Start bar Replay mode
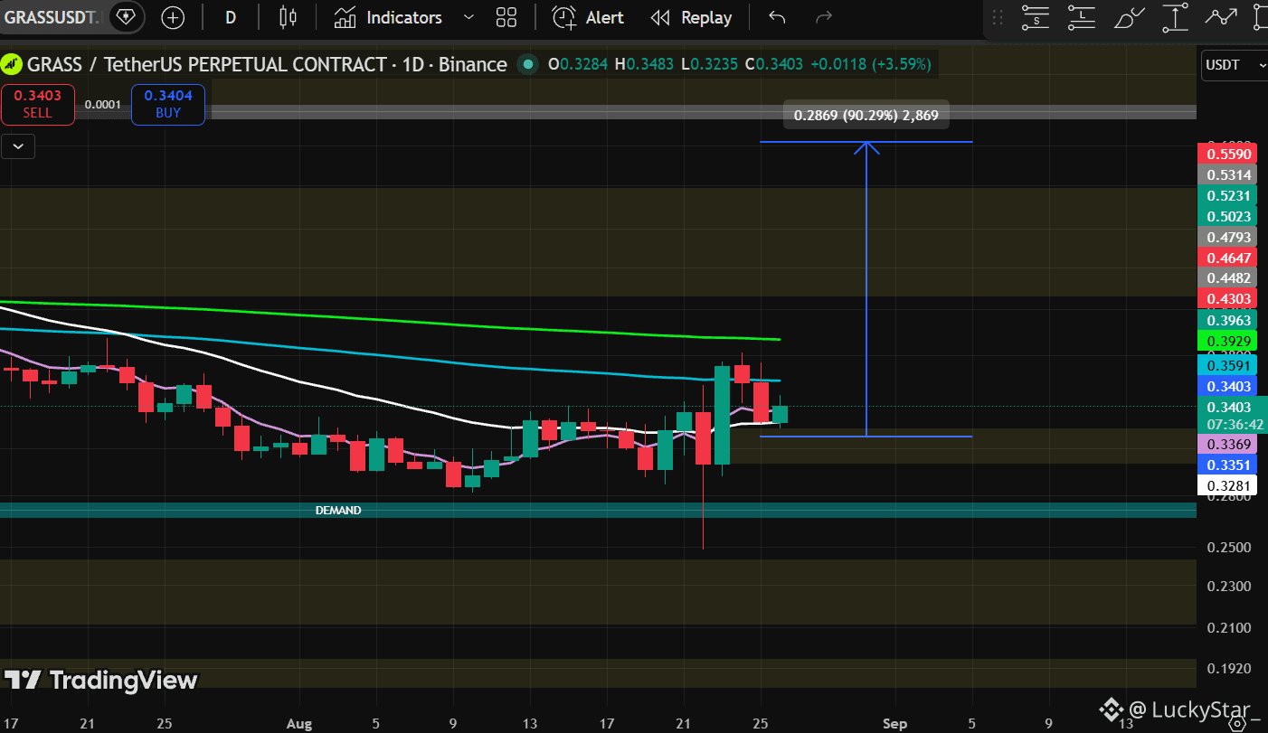Screen dimensions: 1268x733 pyautogui.click(x=692, y=17)
